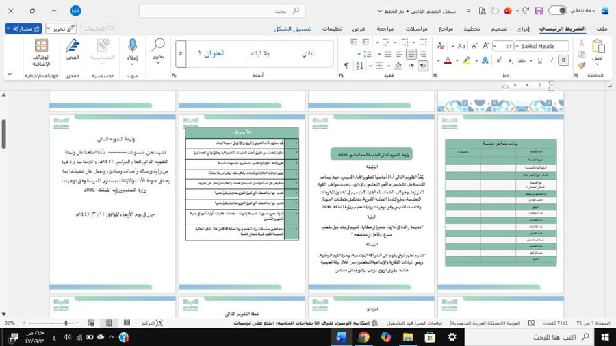Click the Text Effects blue A icon

pos(485,60)
